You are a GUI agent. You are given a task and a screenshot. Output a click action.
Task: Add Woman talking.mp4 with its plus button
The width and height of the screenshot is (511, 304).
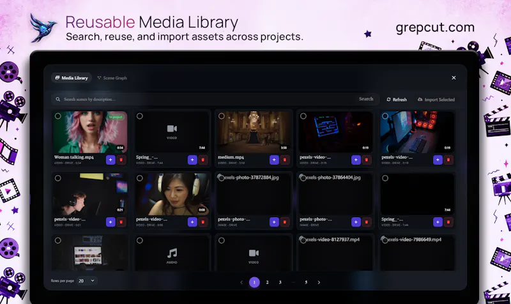point(111,160)
